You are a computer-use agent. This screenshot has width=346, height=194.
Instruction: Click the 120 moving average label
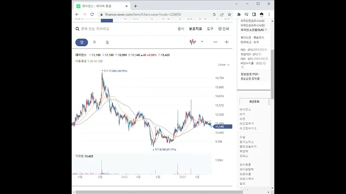pyautogui.click(x=100, y=61)
